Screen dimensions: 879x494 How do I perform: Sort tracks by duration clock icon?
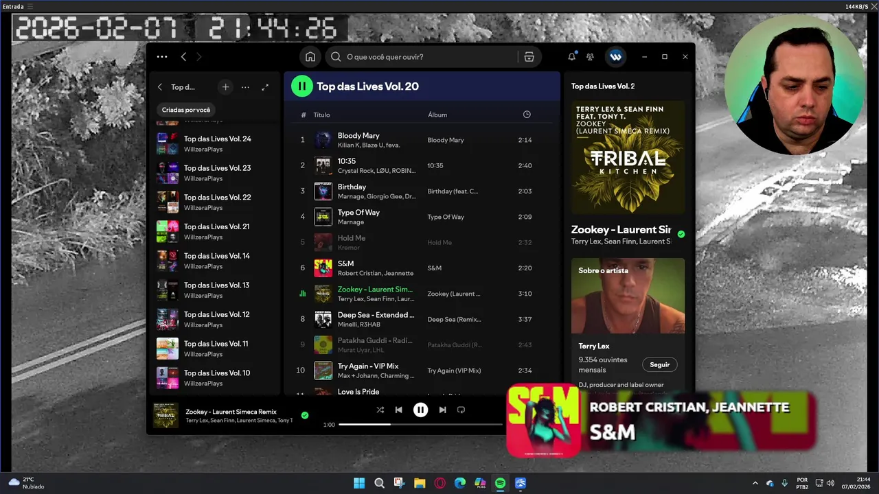click(527, 115)
